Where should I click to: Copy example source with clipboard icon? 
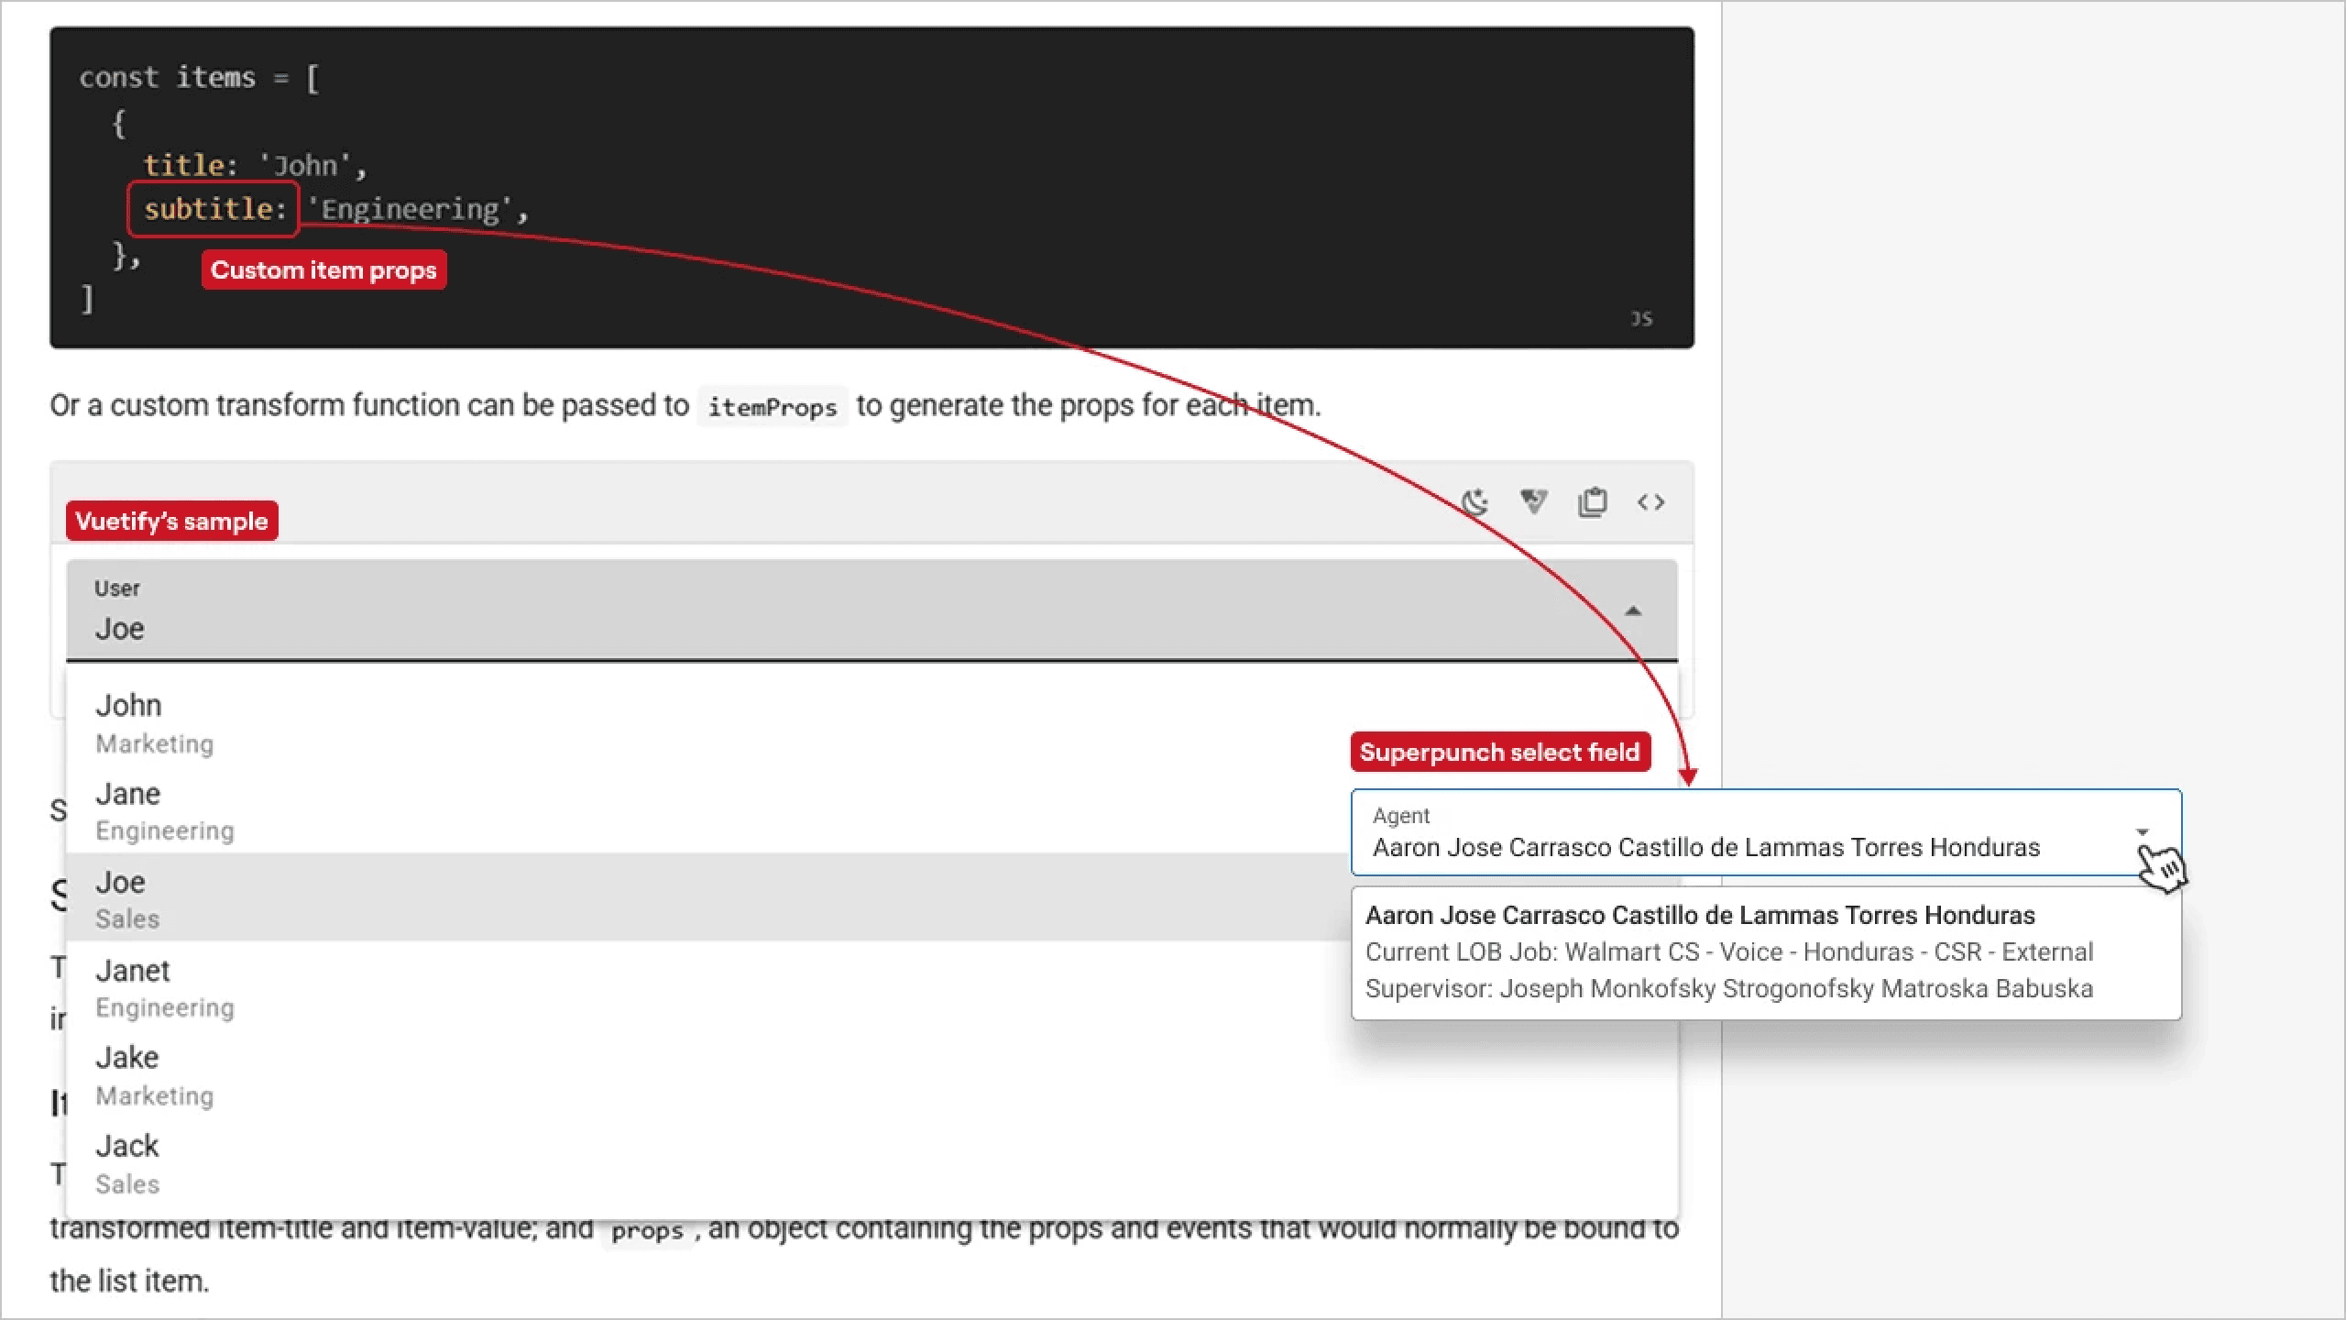point(1593,502)
